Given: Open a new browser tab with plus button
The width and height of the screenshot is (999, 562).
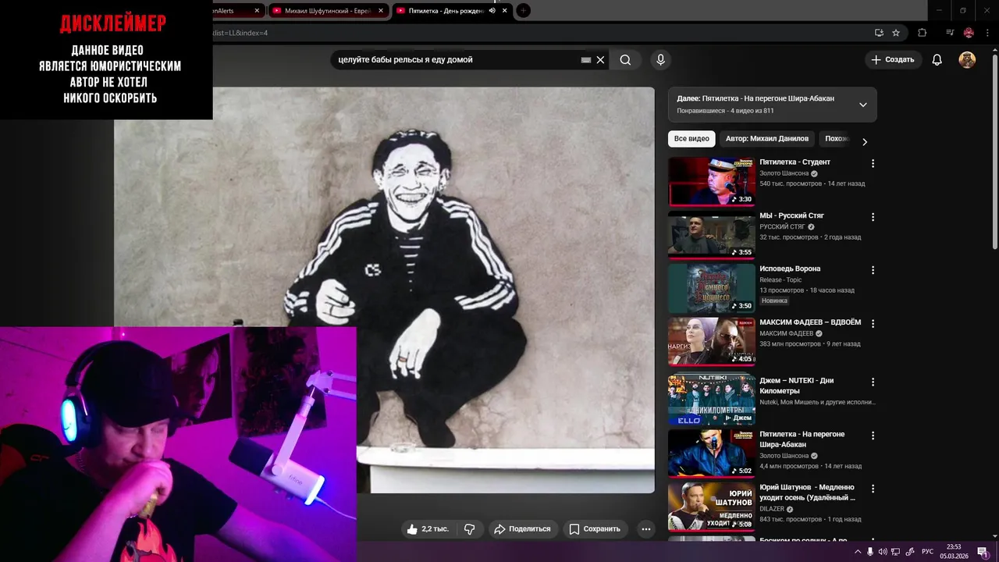Looking at the screenshot, I should point(524,11).
